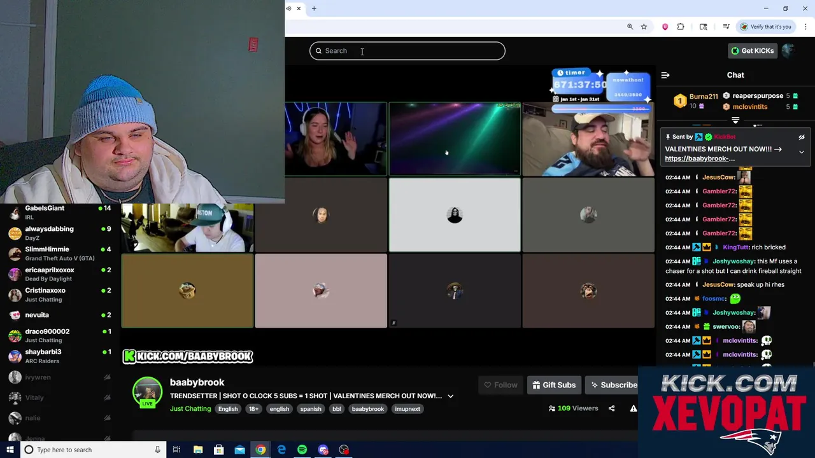Select the English language tag

tap(228, 409)
